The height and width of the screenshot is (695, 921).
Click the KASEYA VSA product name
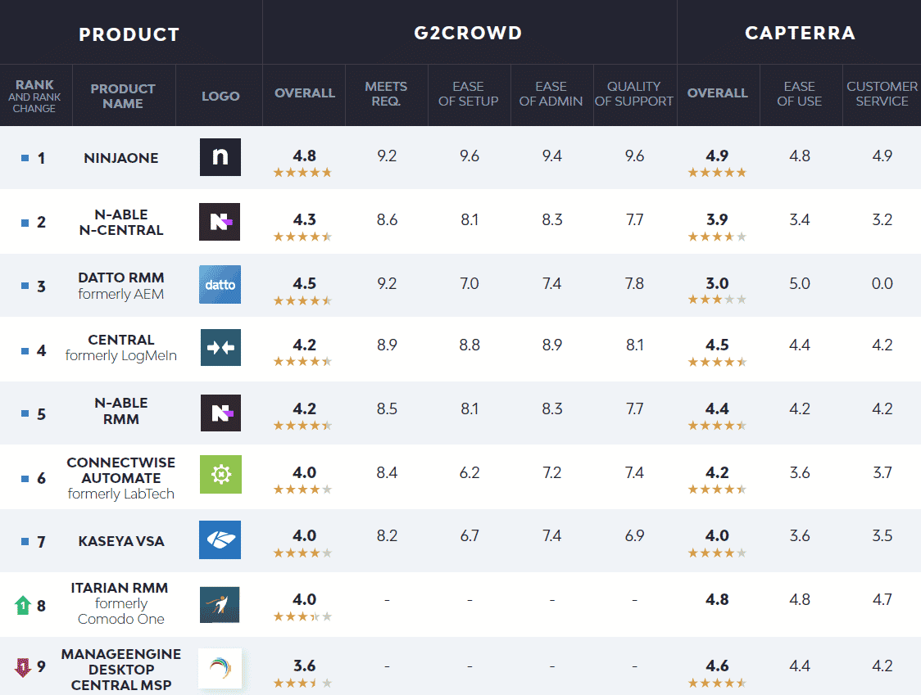point(122,541)
